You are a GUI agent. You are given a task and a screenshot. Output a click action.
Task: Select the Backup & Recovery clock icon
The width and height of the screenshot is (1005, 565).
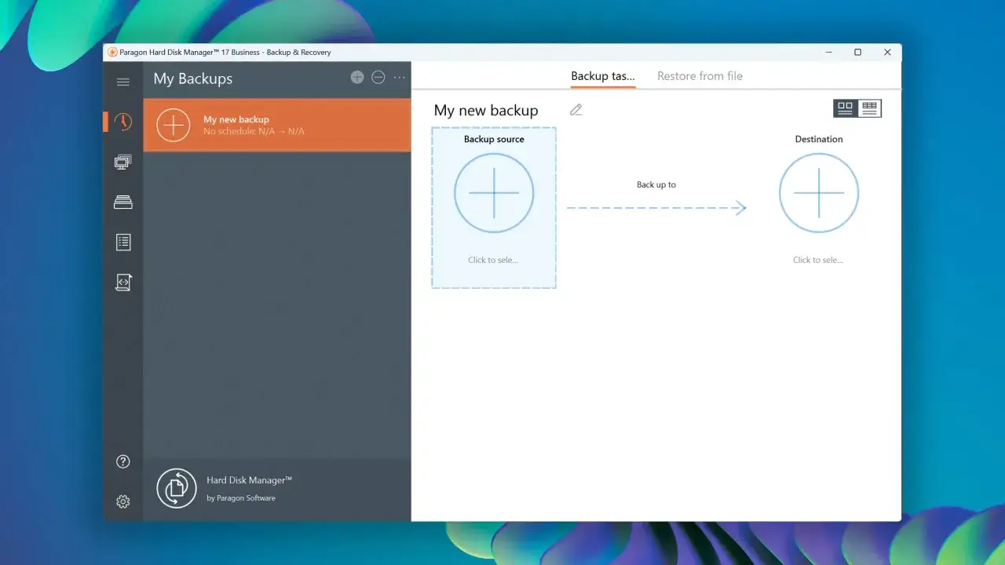(x=122, y=122)
